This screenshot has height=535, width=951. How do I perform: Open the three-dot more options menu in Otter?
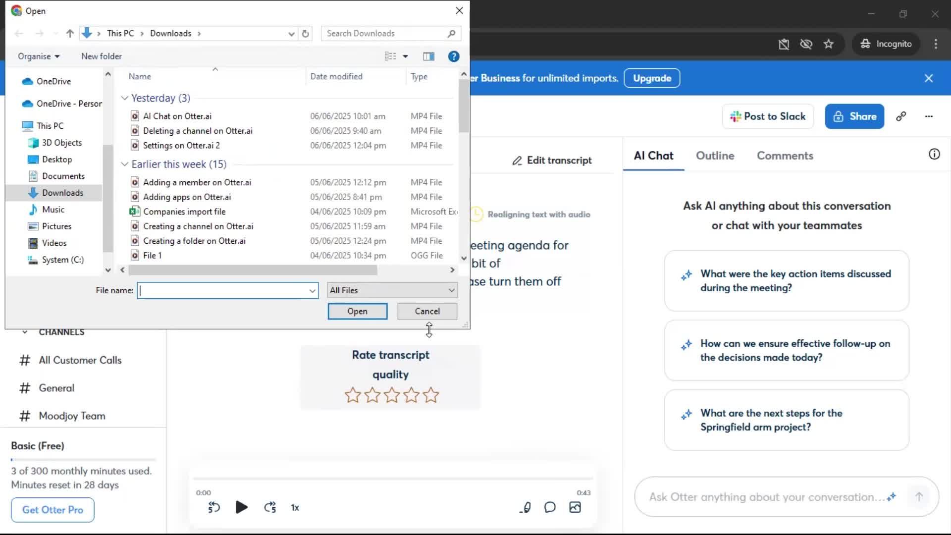(929, 116)
